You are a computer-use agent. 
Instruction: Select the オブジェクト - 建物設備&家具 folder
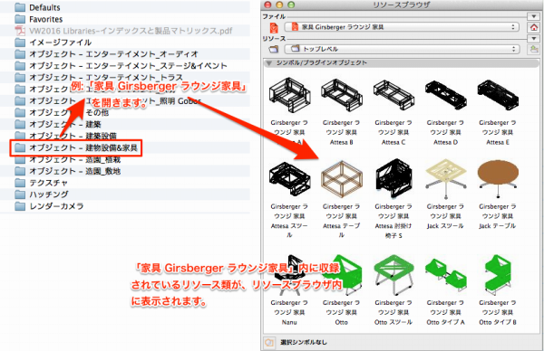coord(76,148)
